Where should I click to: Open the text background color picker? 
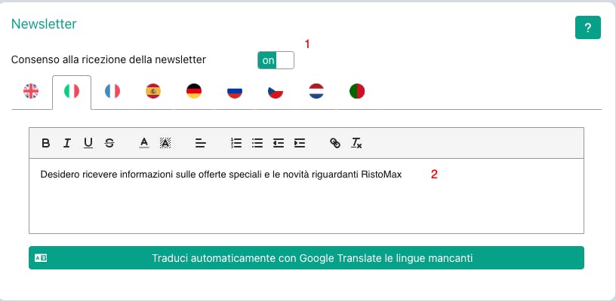tap(165, 143)
